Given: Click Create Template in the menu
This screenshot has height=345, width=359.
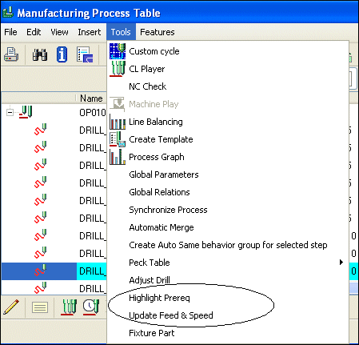Looking at the screenshot, I should 161,139.
